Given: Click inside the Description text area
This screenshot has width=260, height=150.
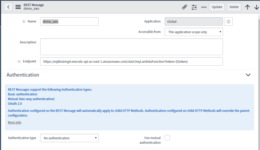Looking at the screenshot, I should pos(132,47).
